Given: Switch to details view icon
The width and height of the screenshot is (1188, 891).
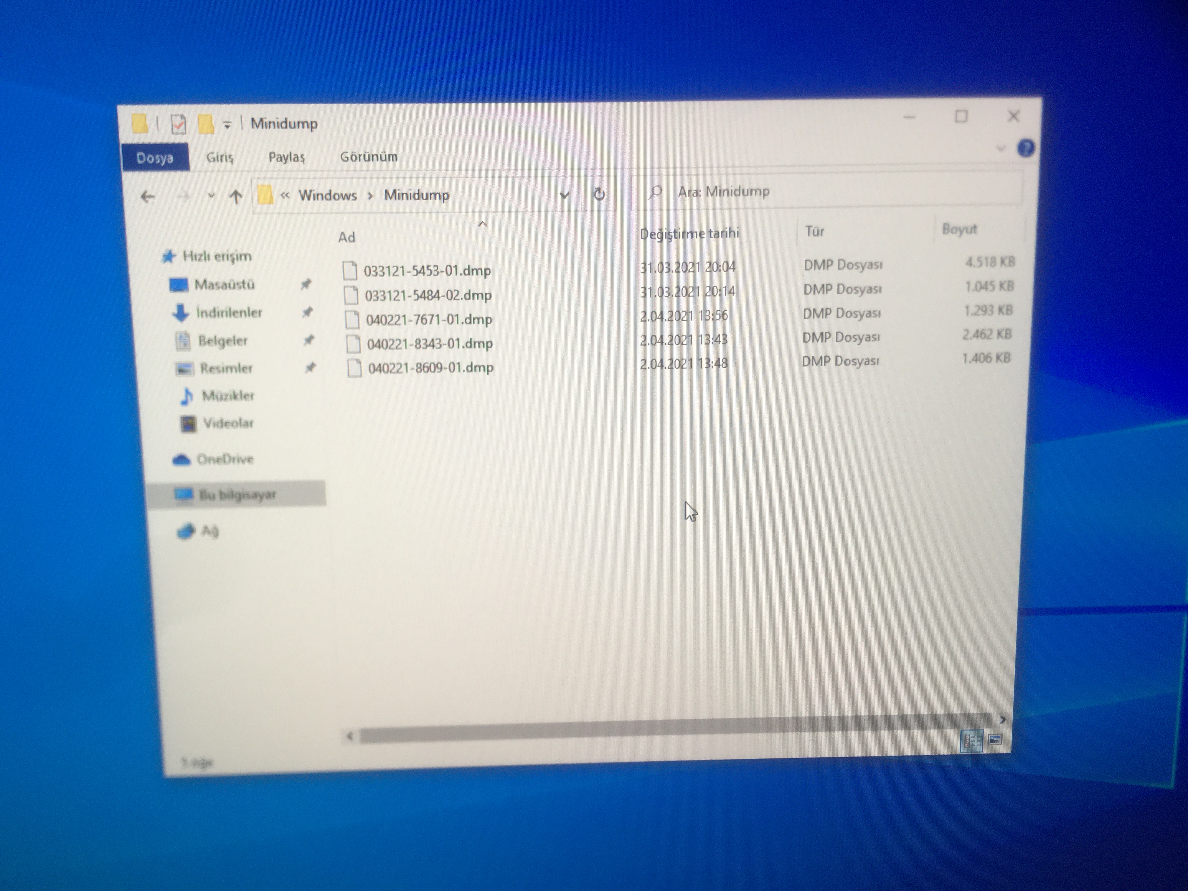Looking at the screenshot, I should 971,741.
